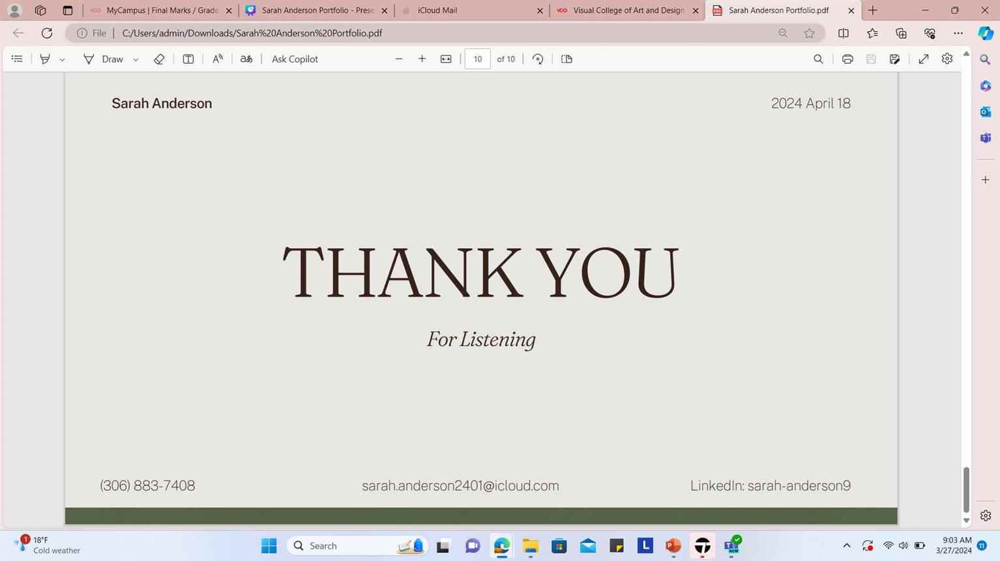Viewport: 1000px width, 561px height.
Task: Open the Favorites list
Action: click(872, 33)
